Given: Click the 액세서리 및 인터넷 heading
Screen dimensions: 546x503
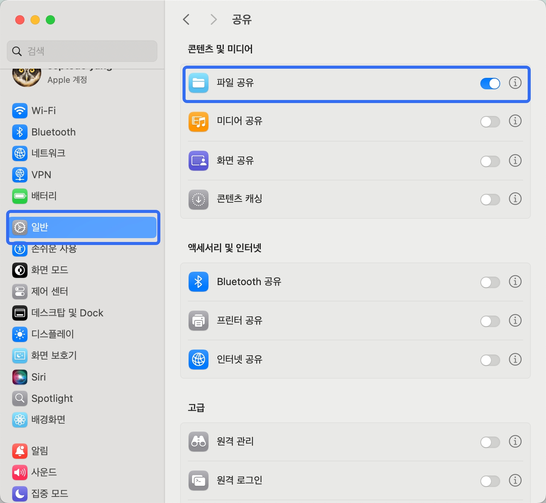Looking at the screenshot, I should point(225,248).
